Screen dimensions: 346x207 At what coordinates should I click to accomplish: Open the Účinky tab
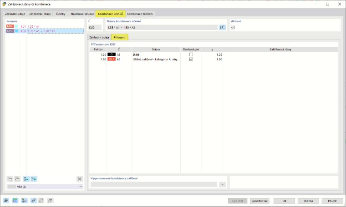pos(61,14)
